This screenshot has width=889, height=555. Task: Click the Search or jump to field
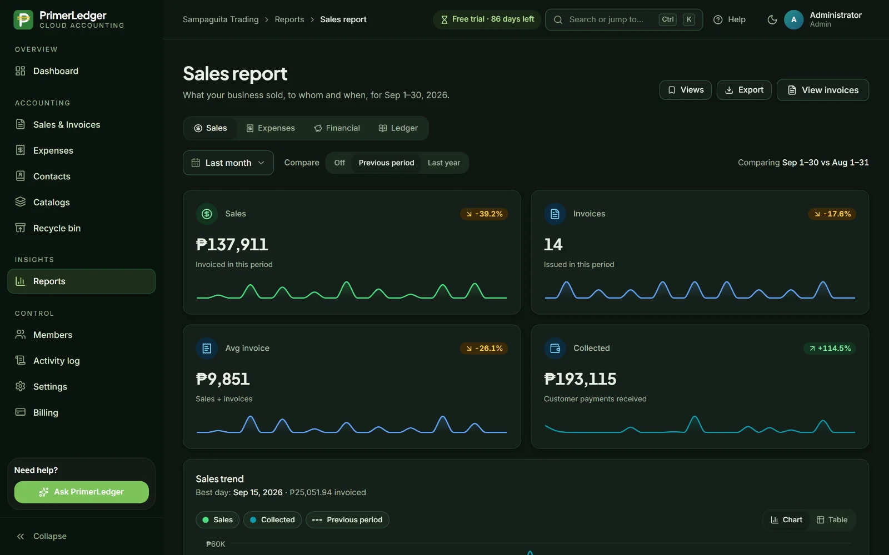click(x=624, y=19)
